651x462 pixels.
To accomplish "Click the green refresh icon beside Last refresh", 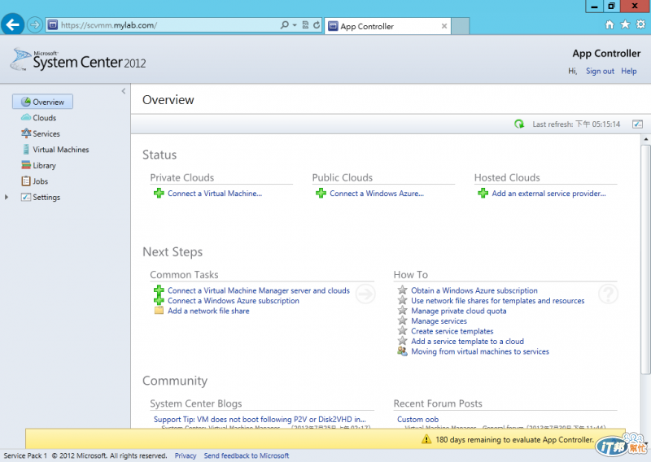I will tap(519, 124).
